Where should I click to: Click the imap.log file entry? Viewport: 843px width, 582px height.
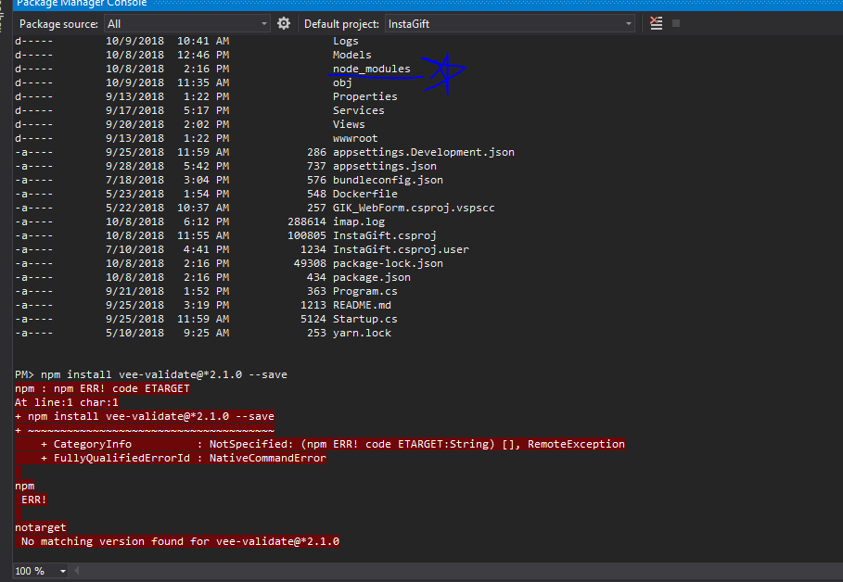[x=359, y=221]
